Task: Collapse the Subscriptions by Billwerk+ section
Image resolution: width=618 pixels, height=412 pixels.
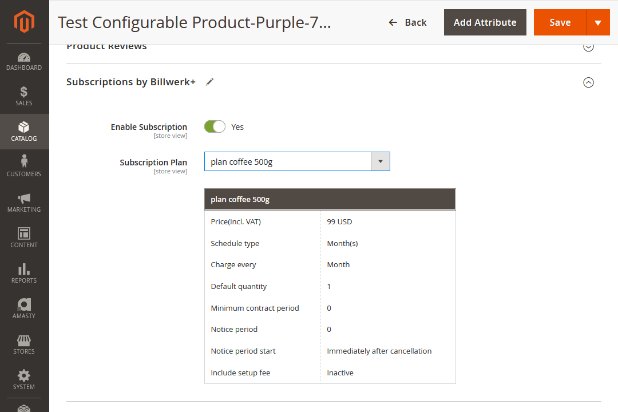Action: click(x=588, y=82)
